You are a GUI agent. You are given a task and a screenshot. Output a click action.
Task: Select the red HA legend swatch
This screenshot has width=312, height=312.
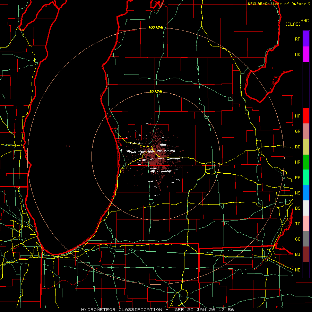(306, 116)
